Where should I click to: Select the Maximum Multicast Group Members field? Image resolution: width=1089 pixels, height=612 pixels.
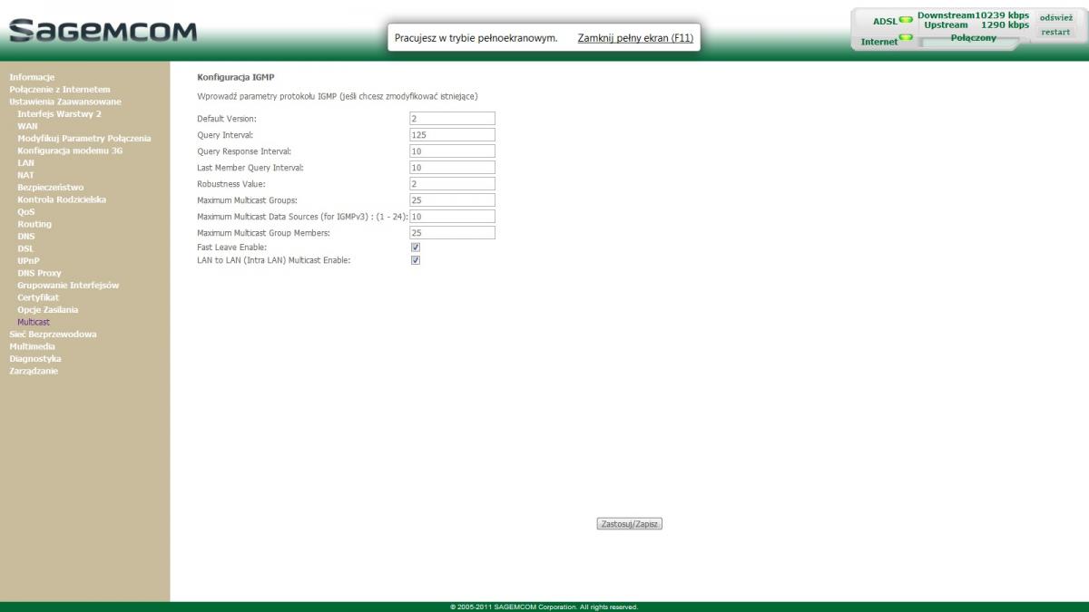[452, 233]
